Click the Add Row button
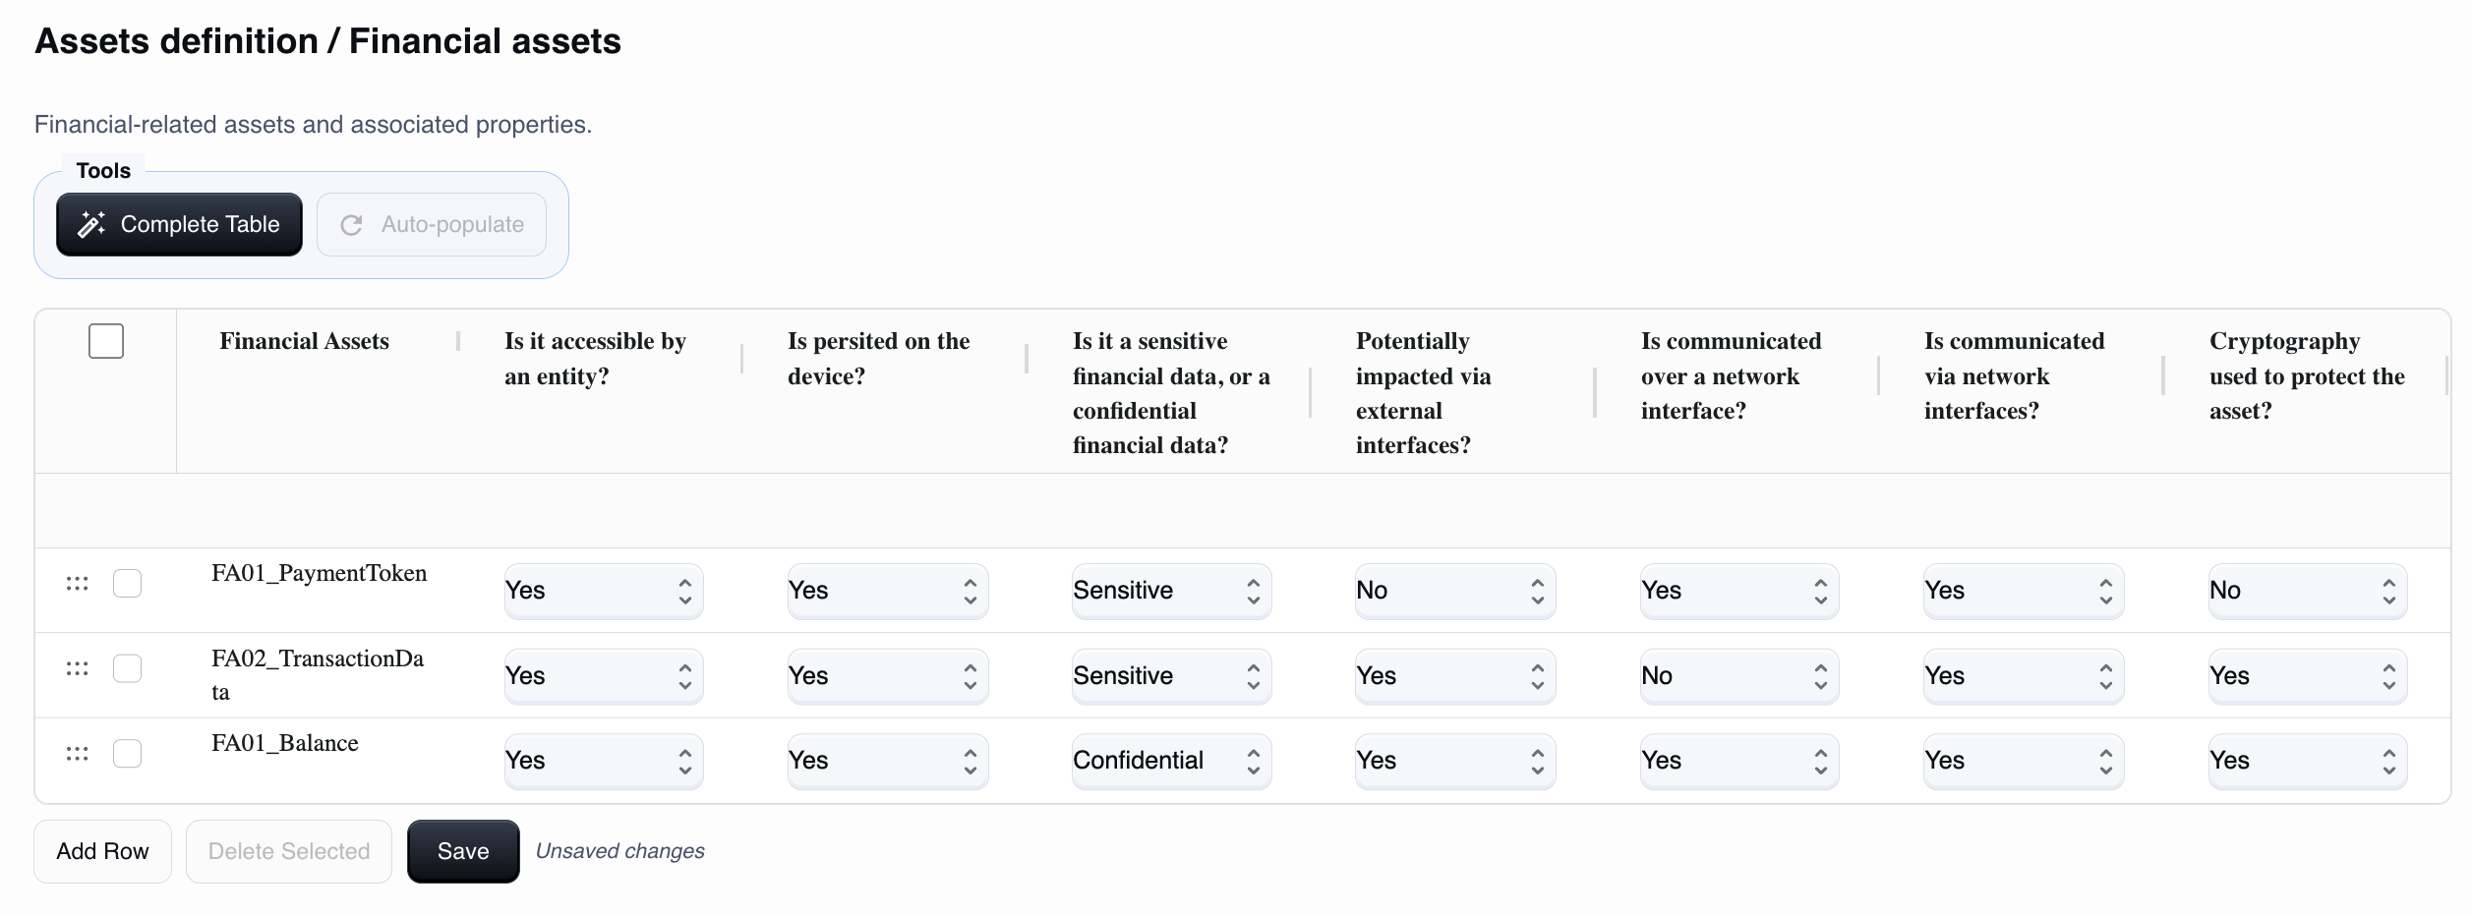Screen dimensions: 2472x916 [102, 851]
